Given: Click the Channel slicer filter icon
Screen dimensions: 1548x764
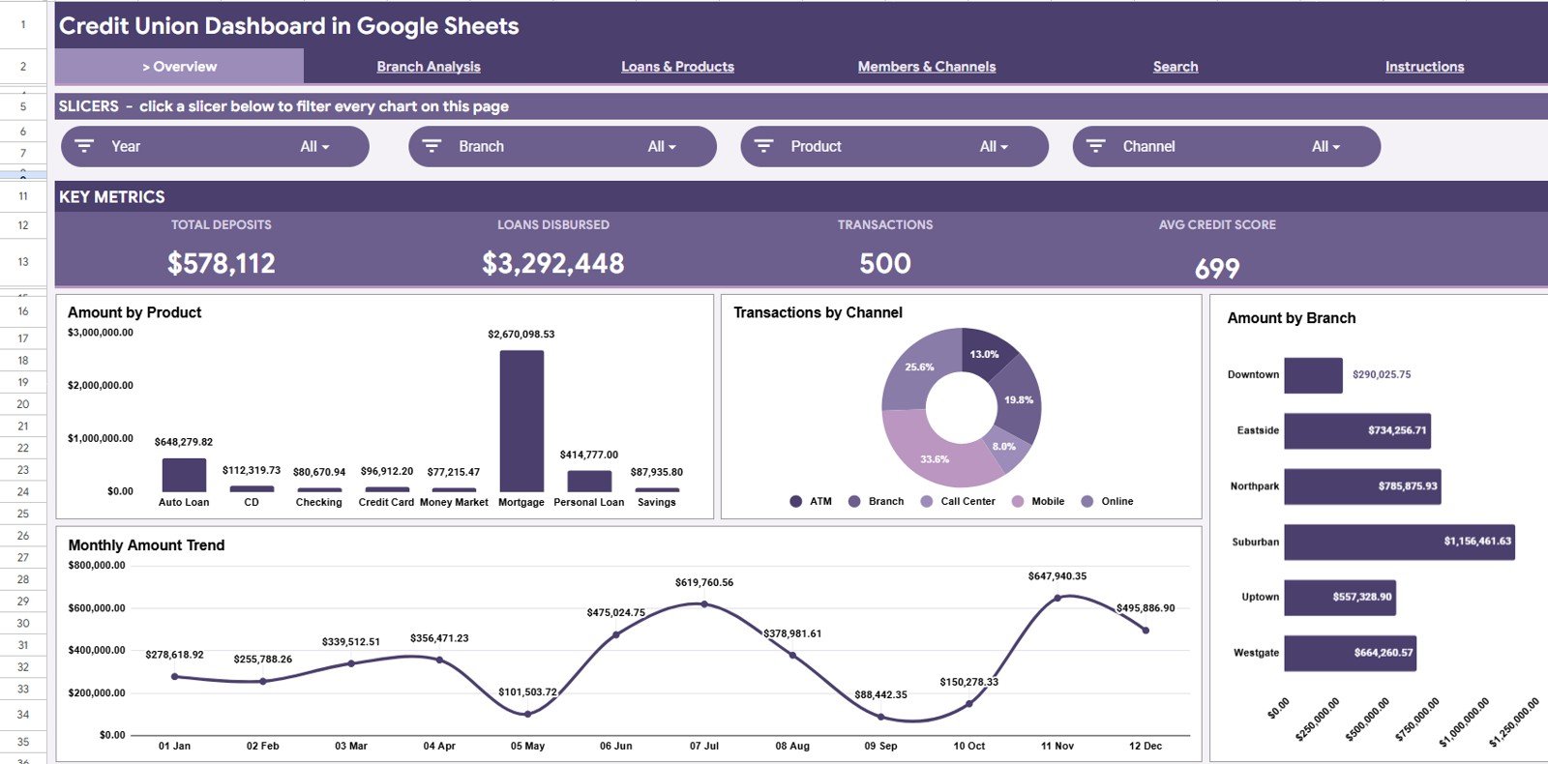Looking at the screenshot, I should (1095, 146).
